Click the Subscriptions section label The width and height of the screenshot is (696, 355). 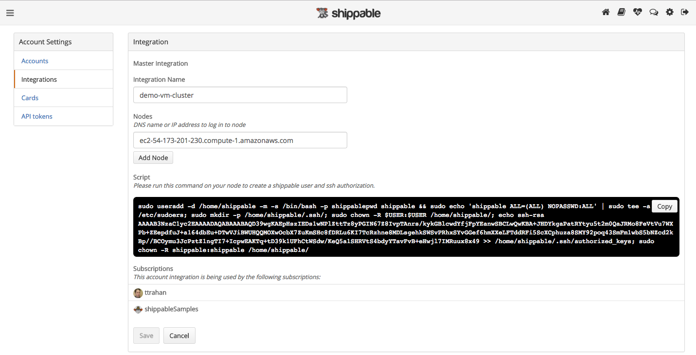pos(153,268)
